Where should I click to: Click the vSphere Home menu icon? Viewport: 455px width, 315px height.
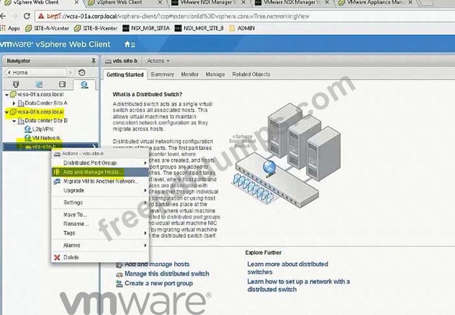129,44
